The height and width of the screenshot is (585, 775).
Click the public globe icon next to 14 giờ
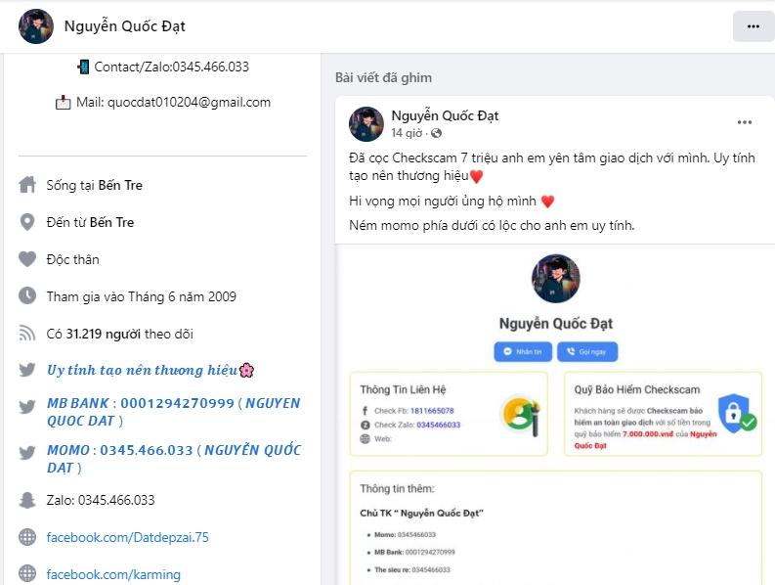point(436,133)
